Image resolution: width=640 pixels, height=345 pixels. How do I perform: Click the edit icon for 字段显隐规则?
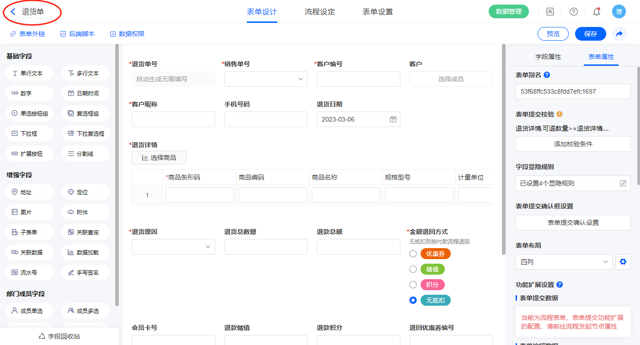(623, 183)
